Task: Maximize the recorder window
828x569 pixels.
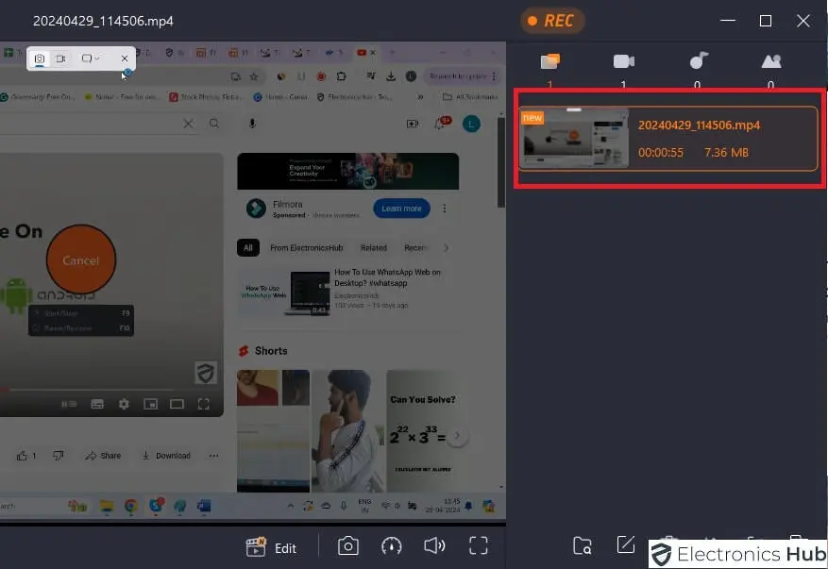Action: [x=765, y=21]
